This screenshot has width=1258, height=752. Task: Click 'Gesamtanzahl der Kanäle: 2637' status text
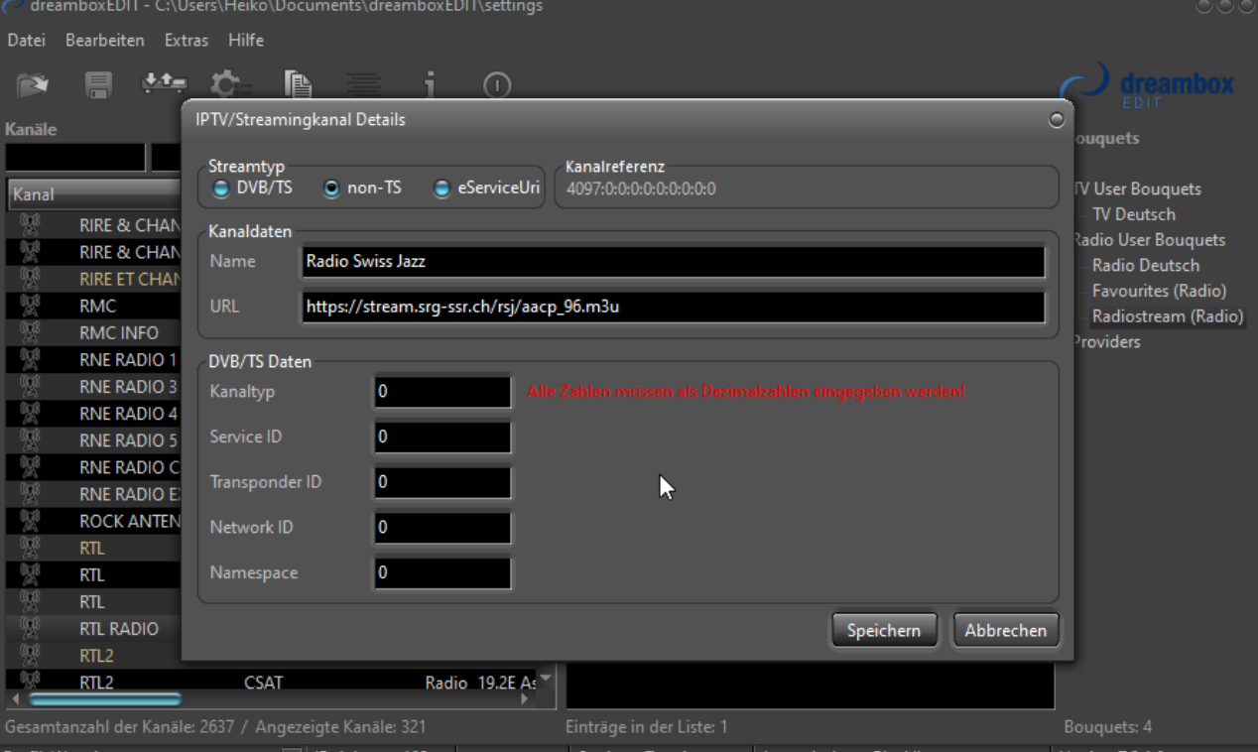pos(120,727)
